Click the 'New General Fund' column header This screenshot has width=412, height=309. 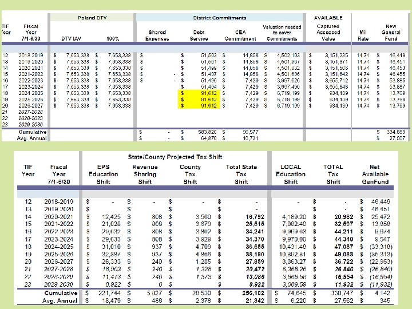point(391,33)
